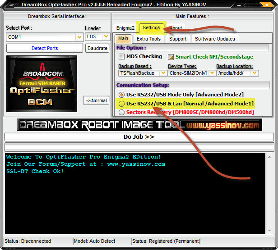The width and height of the screenshot is (278, 250).
Task: Switch to the Extra Tools tab
Action: click(x=148, y=39)
